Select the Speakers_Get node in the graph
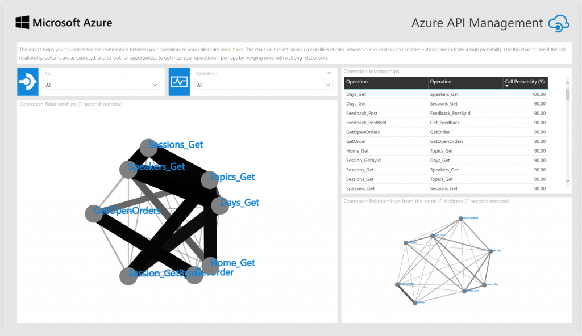This screenshot has width=582, height=336. coord(128,170)
